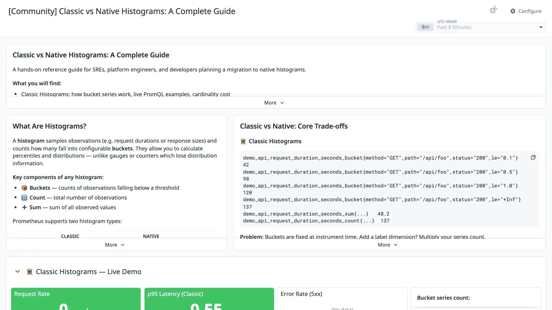
Task: Click the Sum plus sign icon
Action: click(24, 207)
